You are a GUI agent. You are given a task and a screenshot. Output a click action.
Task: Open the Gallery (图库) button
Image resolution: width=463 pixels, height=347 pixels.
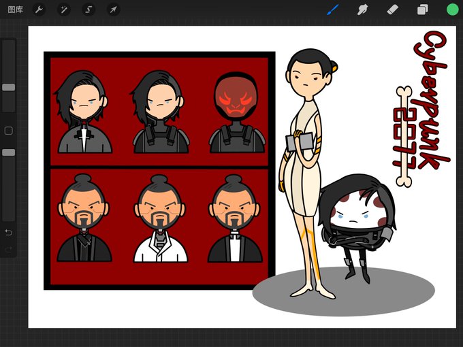[x=16, y=10]
